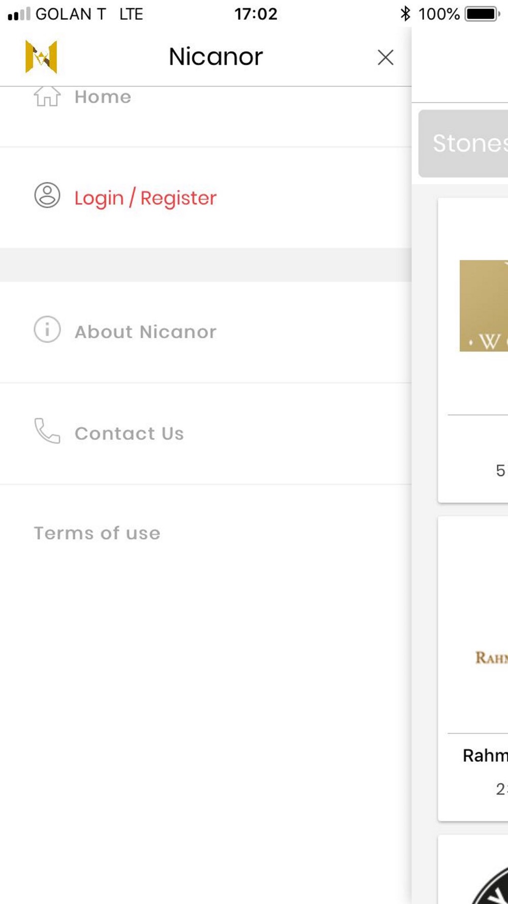Click the phone handset icon
This screenshot has width=508, height=904.
pos(47,431)
